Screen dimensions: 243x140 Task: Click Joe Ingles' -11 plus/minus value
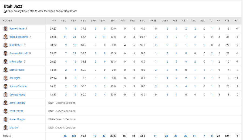[236, 78]
